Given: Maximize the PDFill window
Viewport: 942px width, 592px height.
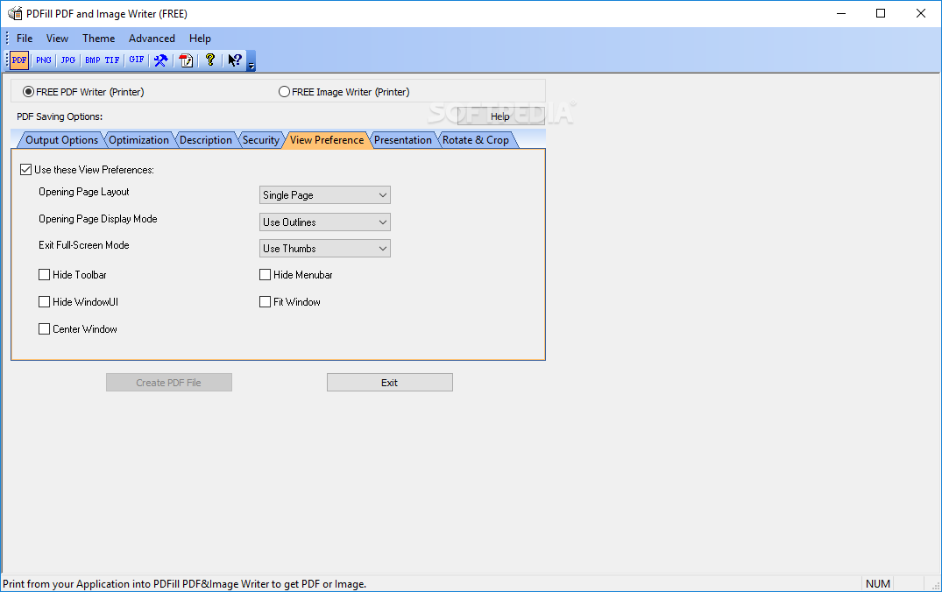Looking at the screenshot, I should (881, 13).
